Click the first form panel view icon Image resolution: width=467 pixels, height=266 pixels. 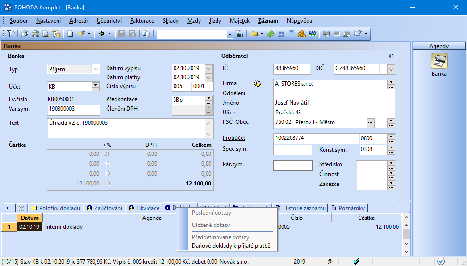click(326, 33)
